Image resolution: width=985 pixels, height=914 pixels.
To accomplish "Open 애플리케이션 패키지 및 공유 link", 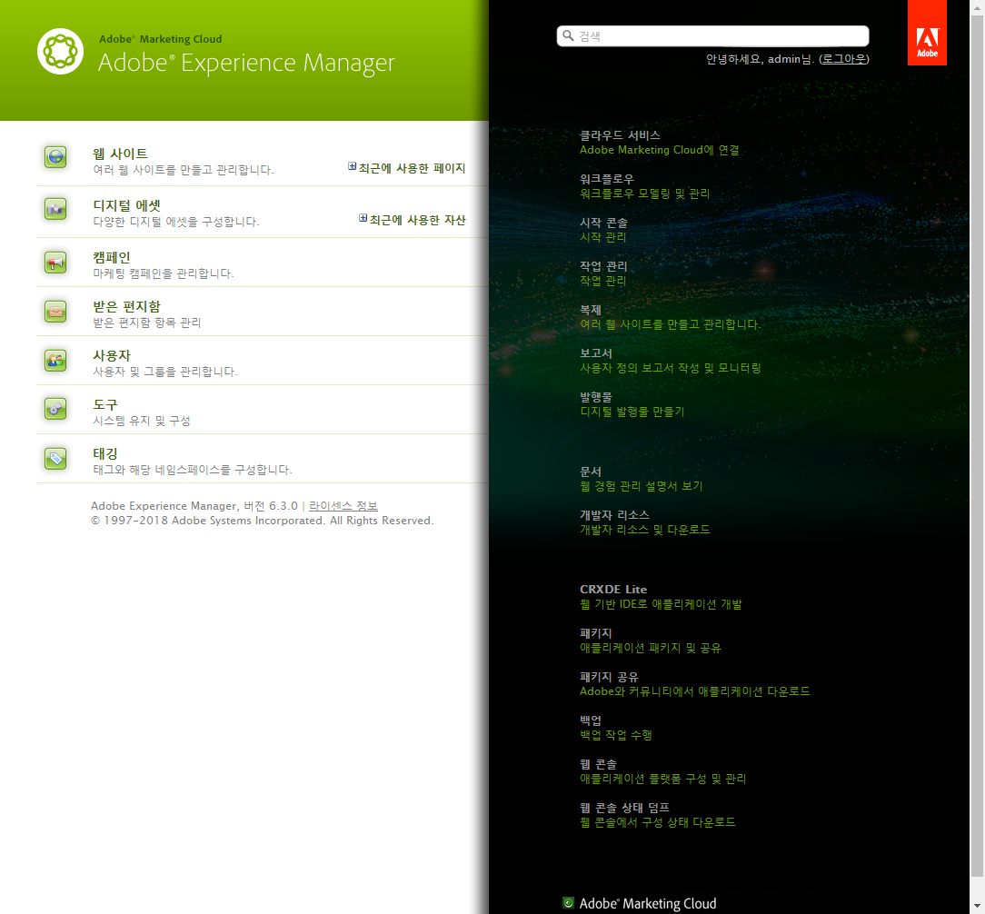I will coord(651,649).
